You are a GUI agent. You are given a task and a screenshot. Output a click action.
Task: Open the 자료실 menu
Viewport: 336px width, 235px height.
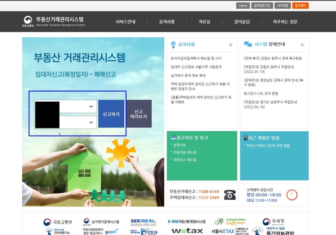[x=205, y=22]
